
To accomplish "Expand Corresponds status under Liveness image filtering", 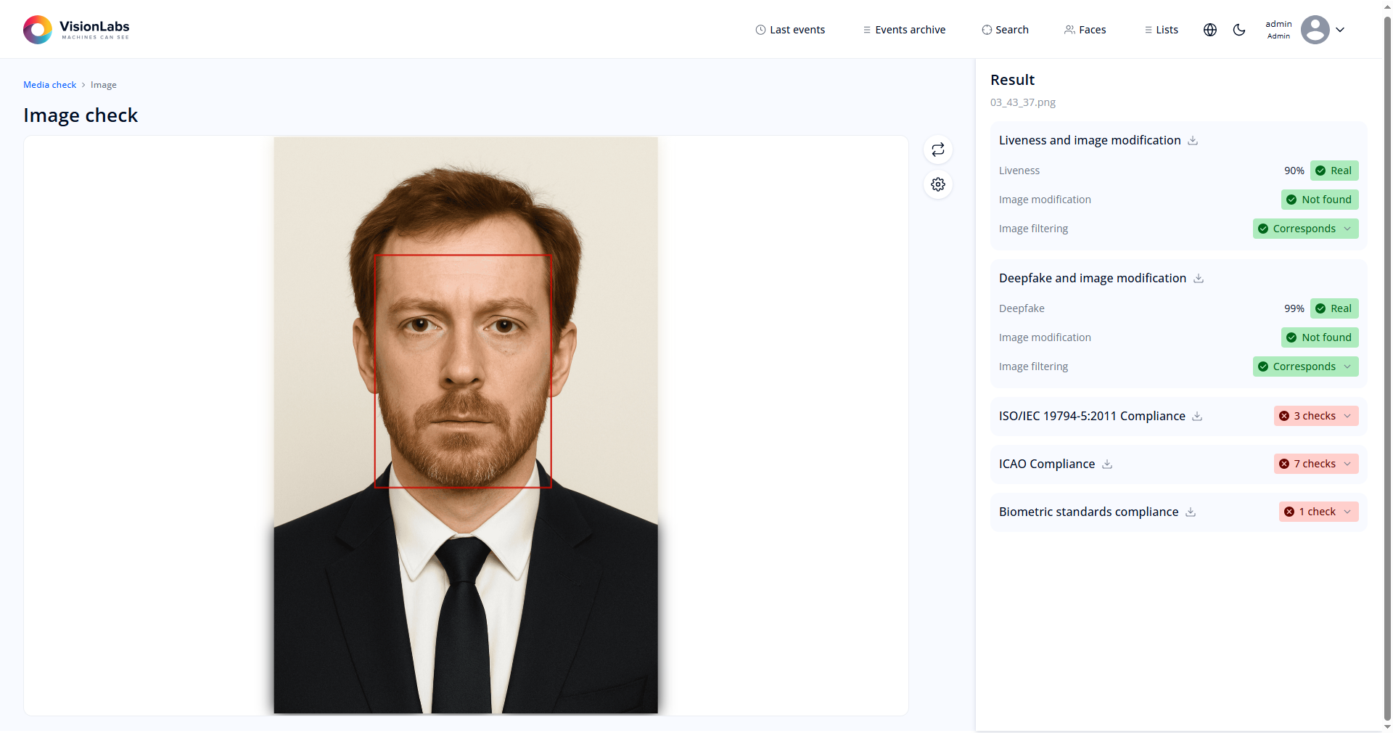I will (x=1348, y=229).
